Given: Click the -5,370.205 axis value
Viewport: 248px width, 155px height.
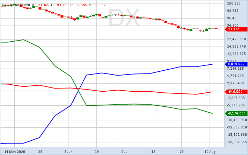Looking at the screenshot, I should tap(236, 105).
